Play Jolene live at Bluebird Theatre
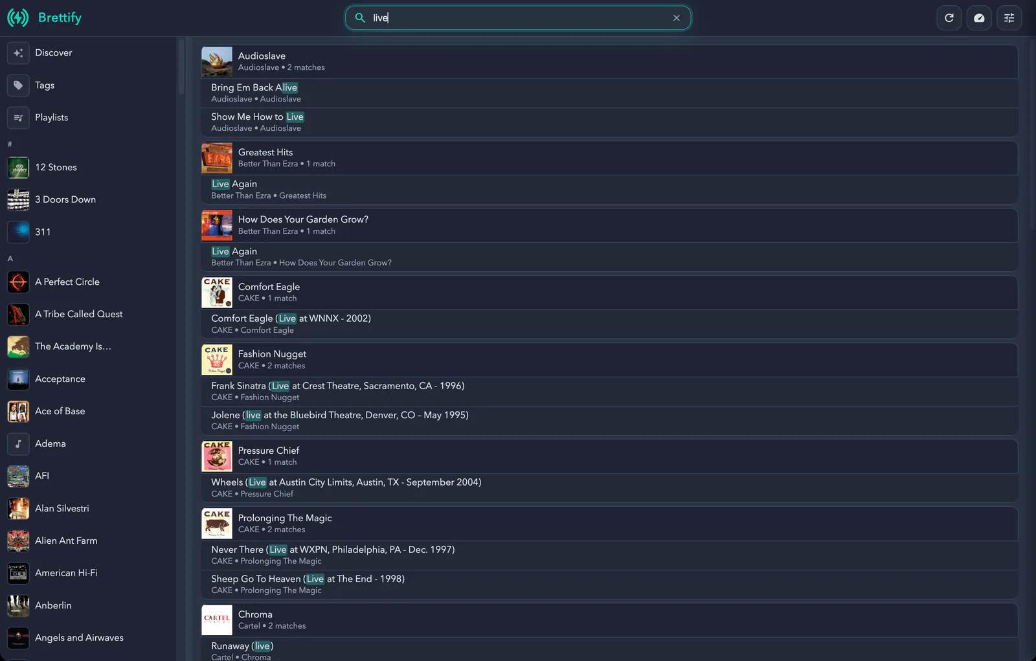 click(609, 421)
